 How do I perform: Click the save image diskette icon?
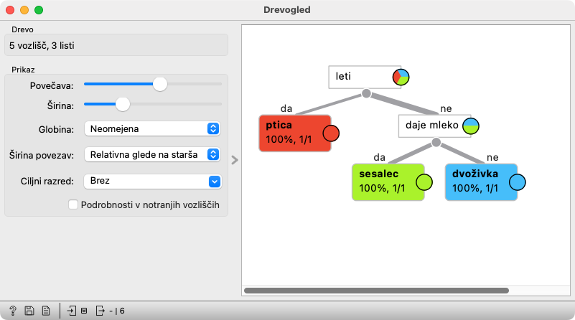click(x=29, y=311)
